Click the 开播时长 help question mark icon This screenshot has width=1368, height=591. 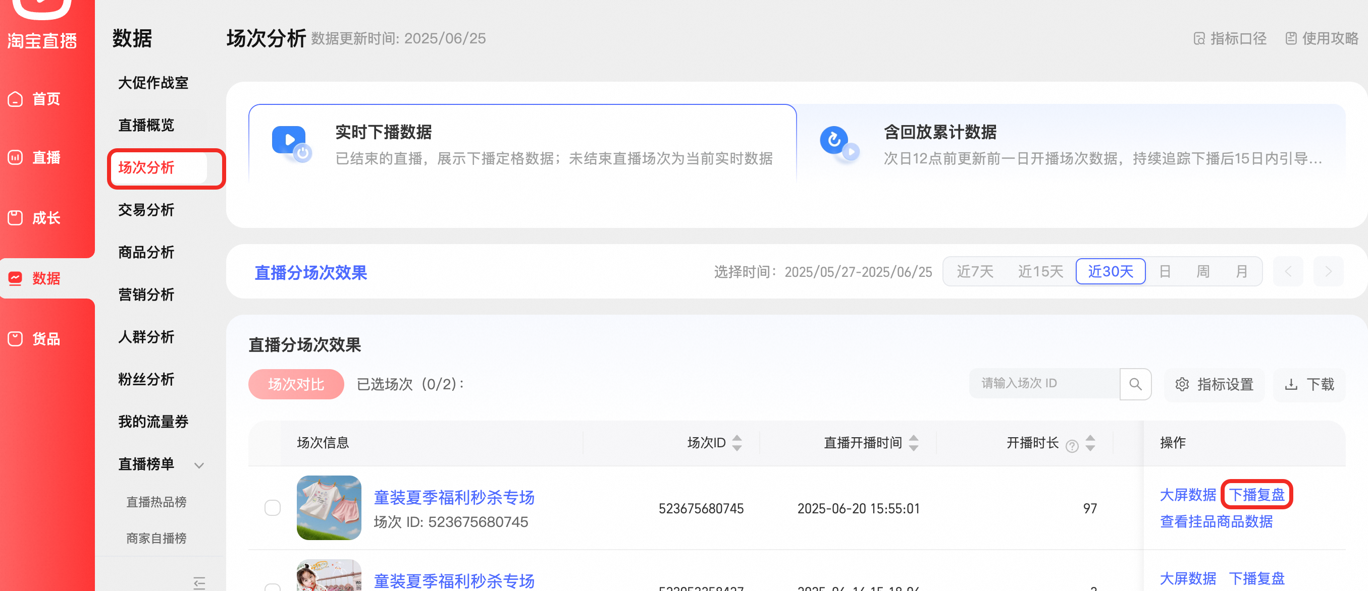tap(1072, 446)
